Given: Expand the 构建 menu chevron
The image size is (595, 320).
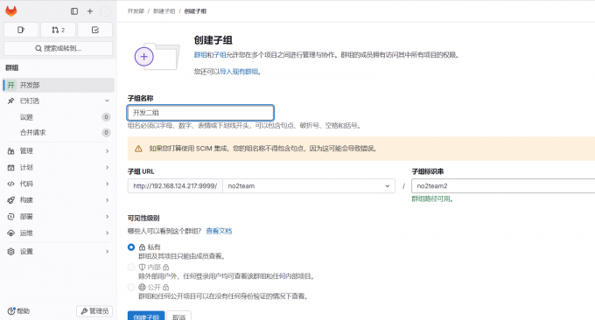Looking at the screenshot, I should (x=107, y=200).
